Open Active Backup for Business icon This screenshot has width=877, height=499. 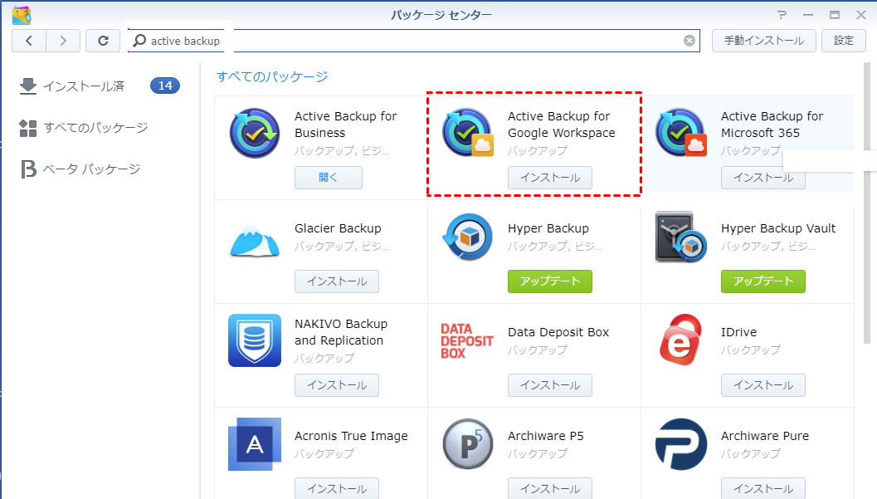tap(255, 133)
